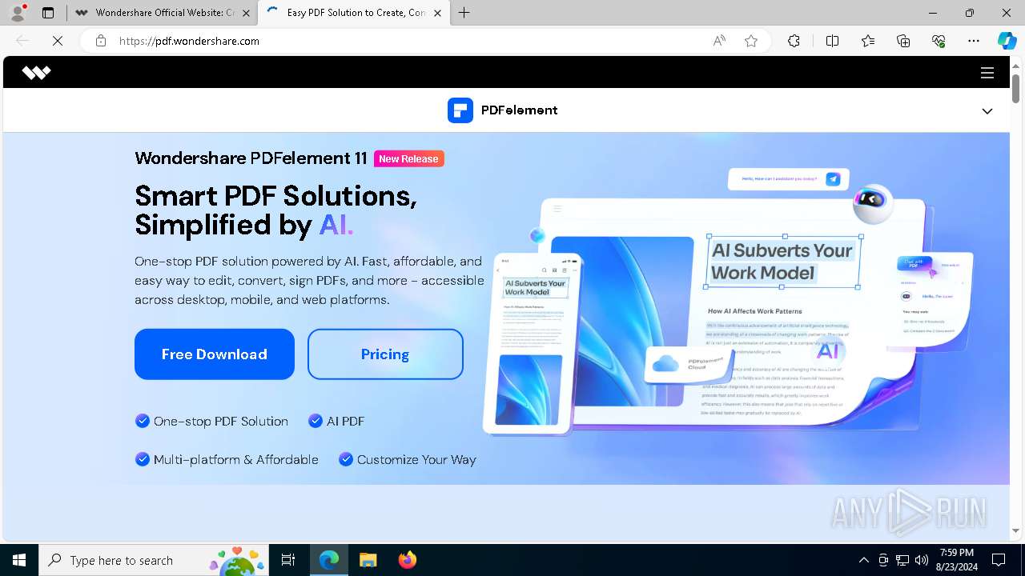Close the Wondershare Official Website tab

[247, 13]
